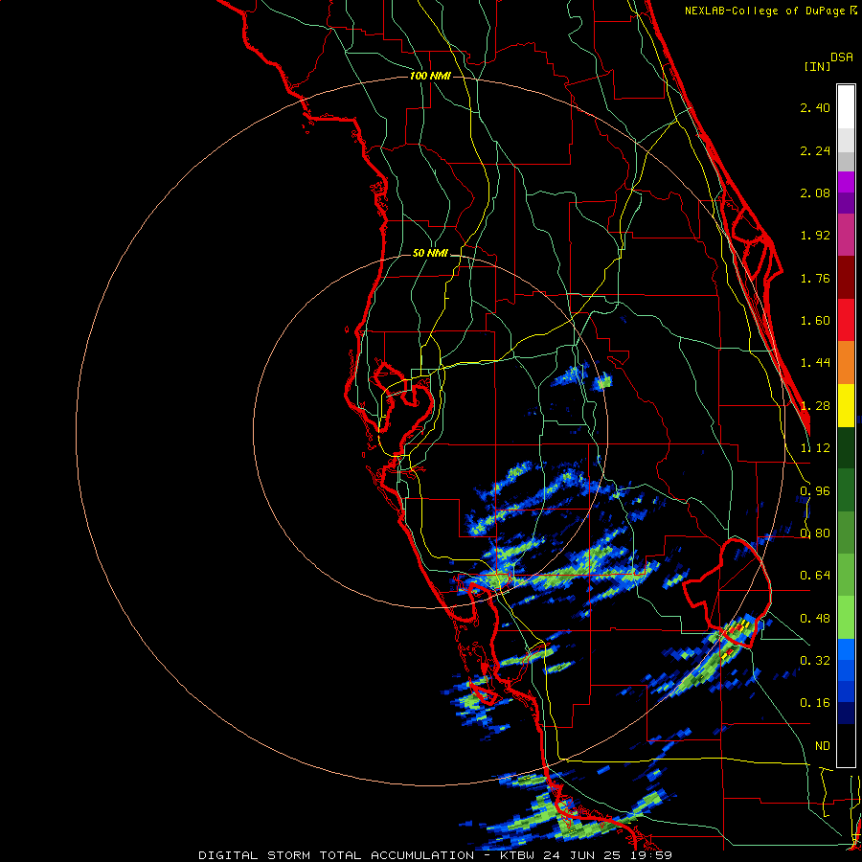This screenshot has height=862, width=862.
Task: Click the black ND swatch in legend
Action: pos(846,745)
